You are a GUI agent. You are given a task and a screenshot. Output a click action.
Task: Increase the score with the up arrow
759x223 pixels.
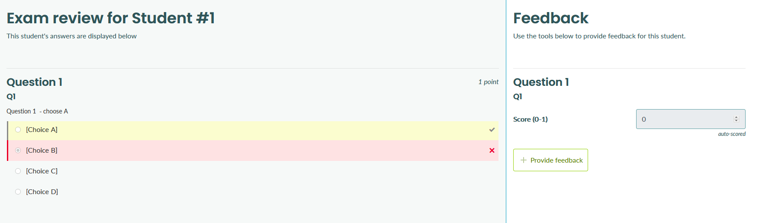(x=736, y=117)
